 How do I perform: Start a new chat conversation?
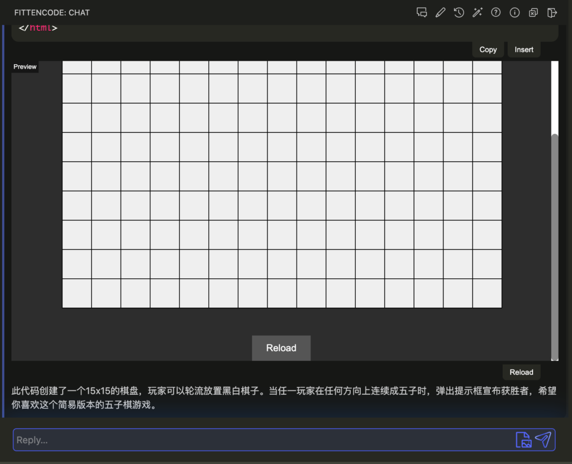422,12
